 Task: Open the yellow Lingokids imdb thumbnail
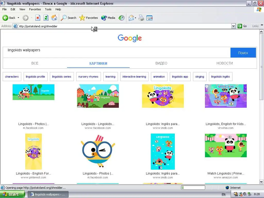click(163, 96)
